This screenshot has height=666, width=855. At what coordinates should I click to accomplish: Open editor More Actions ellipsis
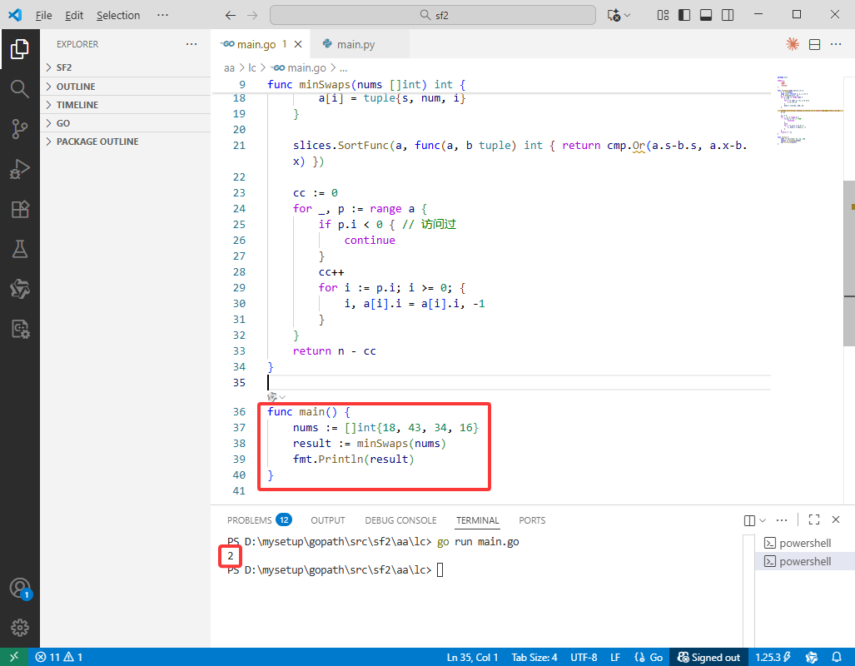click(836, 44)
